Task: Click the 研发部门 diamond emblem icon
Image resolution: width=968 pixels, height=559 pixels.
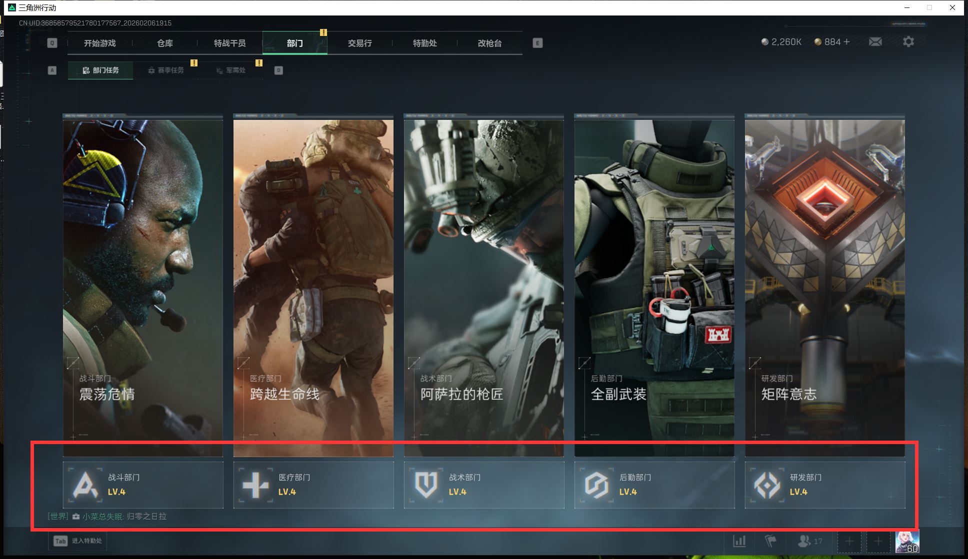Action: pos(767,485)
